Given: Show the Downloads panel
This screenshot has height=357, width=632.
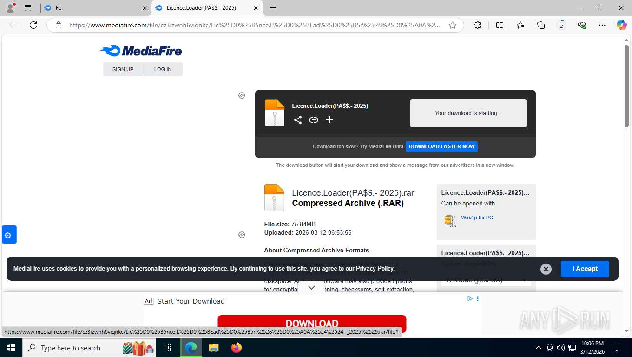Looking at the screenshot, I should click(x=561, y=25).
